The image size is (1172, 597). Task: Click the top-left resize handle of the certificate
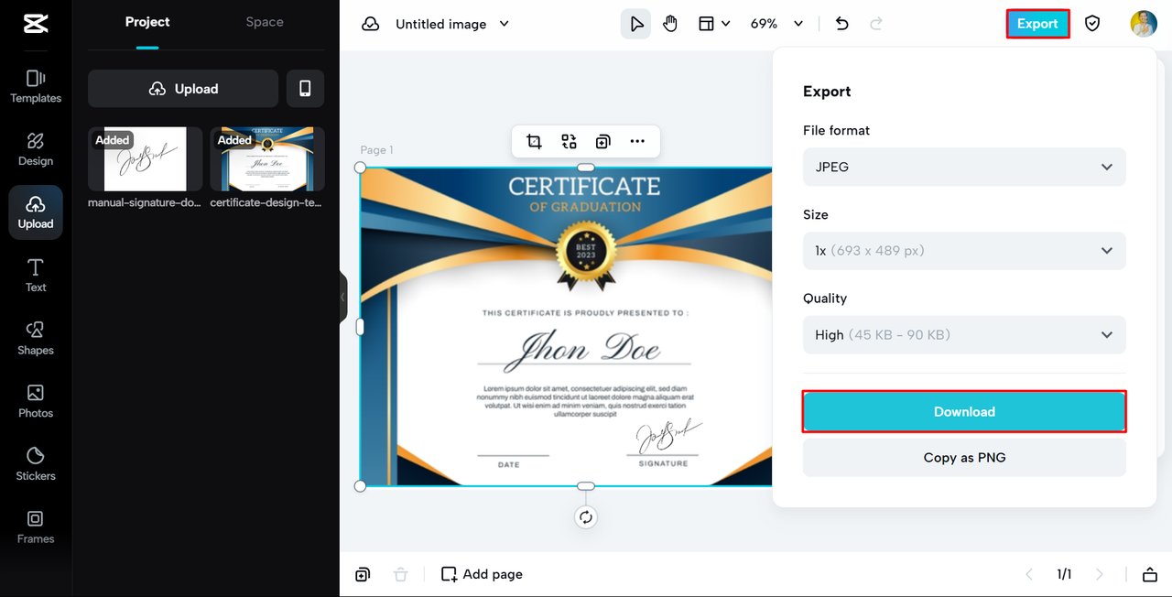tap(360, 168)
